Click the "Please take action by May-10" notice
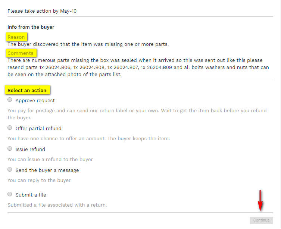This screenshot has width=281, height=229. click(x=42, y=11)
